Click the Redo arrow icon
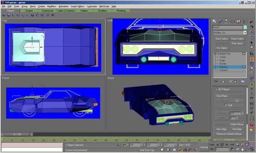The height and width of the screenshot is (153, 256). tap(252, 26)
